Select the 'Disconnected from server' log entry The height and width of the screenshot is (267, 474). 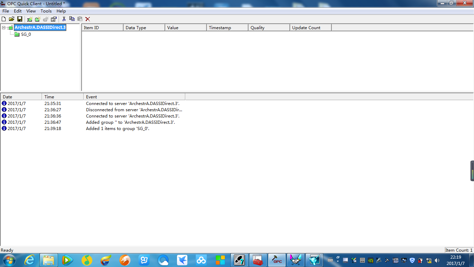pyautogui.click(x=134, y=110)
